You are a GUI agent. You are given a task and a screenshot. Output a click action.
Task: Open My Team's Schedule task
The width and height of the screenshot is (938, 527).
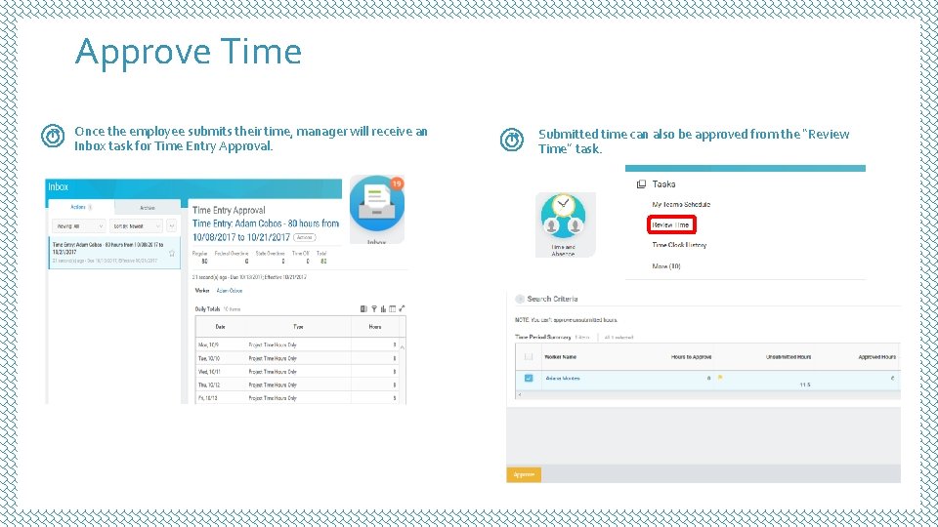tap(681, 204)
